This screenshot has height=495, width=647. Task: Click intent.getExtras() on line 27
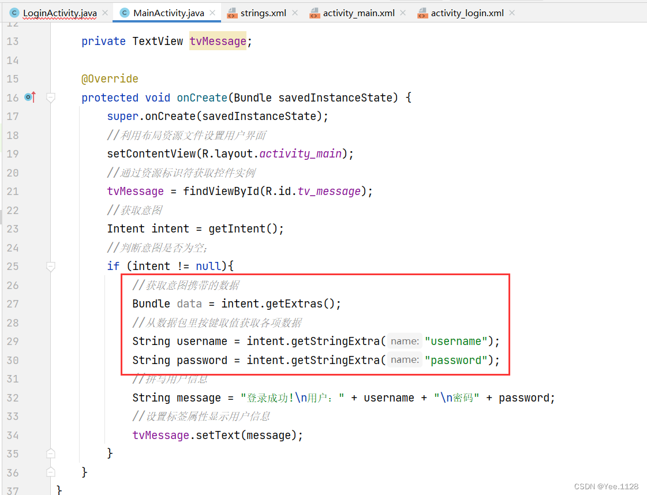(x=278, y=304)
